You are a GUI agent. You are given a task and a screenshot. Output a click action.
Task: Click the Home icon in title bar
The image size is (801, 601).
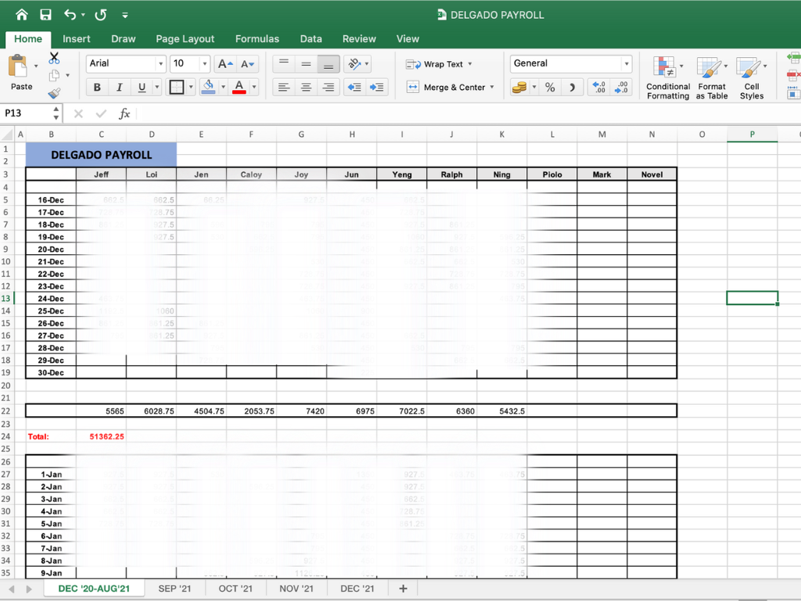(21, 15)
